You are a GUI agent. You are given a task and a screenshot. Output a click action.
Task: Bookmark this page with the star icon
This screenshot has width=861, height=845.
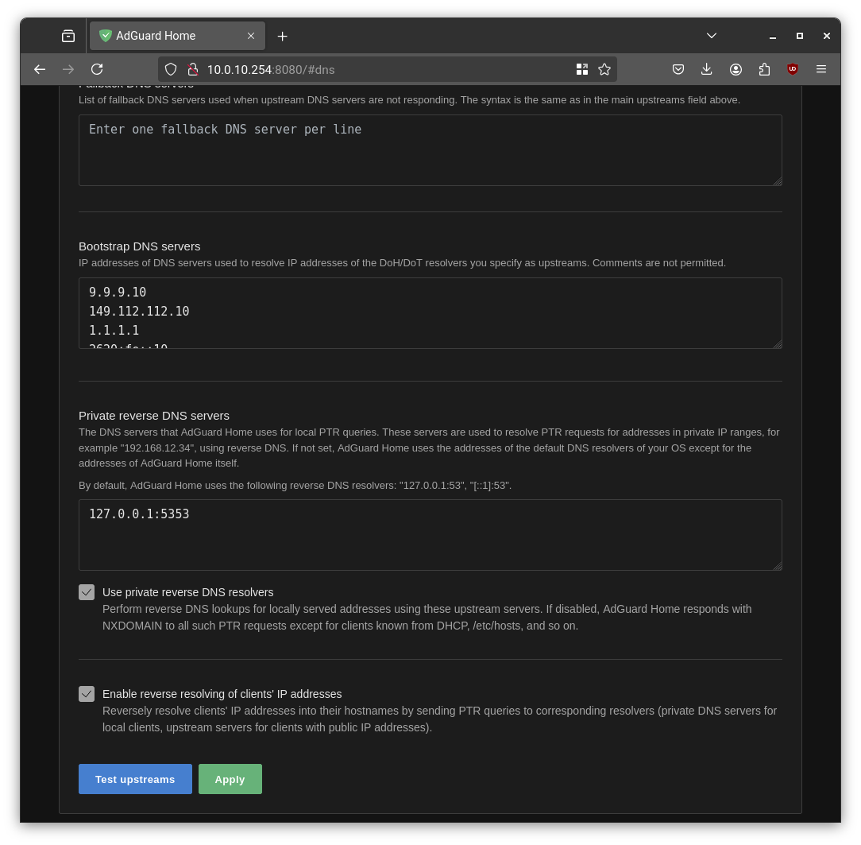604,69
